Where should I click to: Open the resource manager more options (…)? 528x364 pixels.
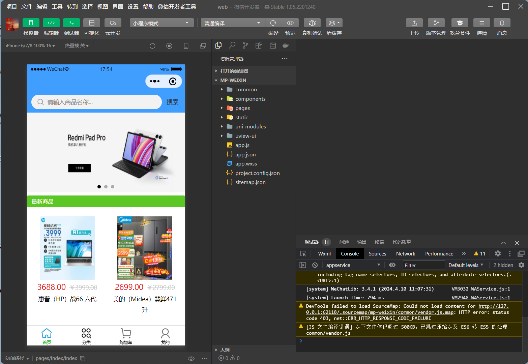(x=285, y=59)
